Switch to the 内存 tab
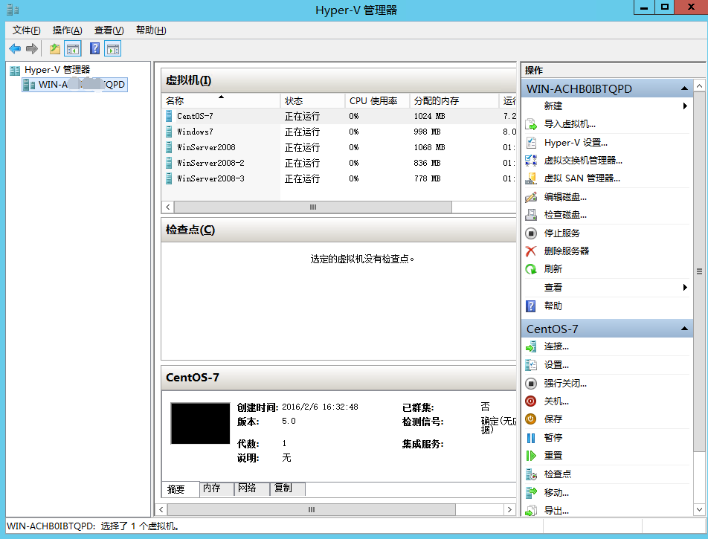708x539 pixels. coord(216,488)
